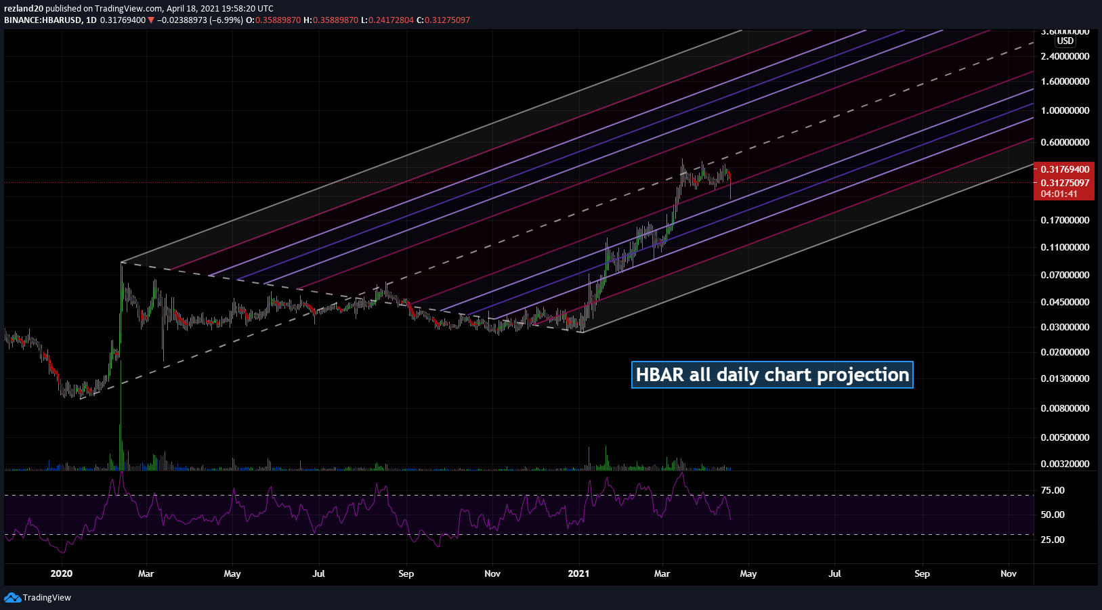Screen dimensions: 1102x610
Task: Click the red down-arrow change indicator
Action: click(x=151, y=20)
